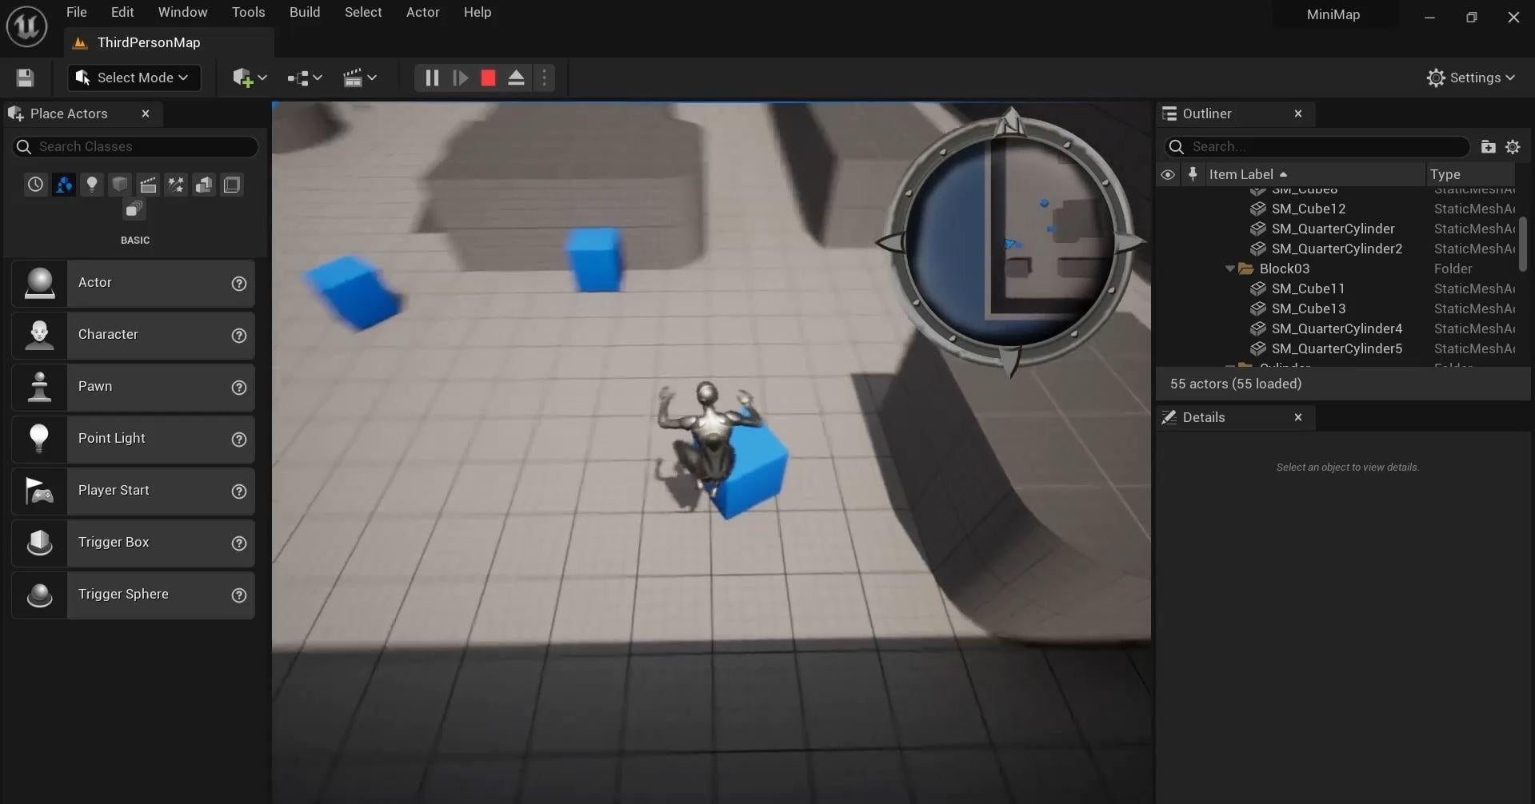This screenshot has width=1535, height=804.
Task: Open the Select menu
Action: point(363,12)
